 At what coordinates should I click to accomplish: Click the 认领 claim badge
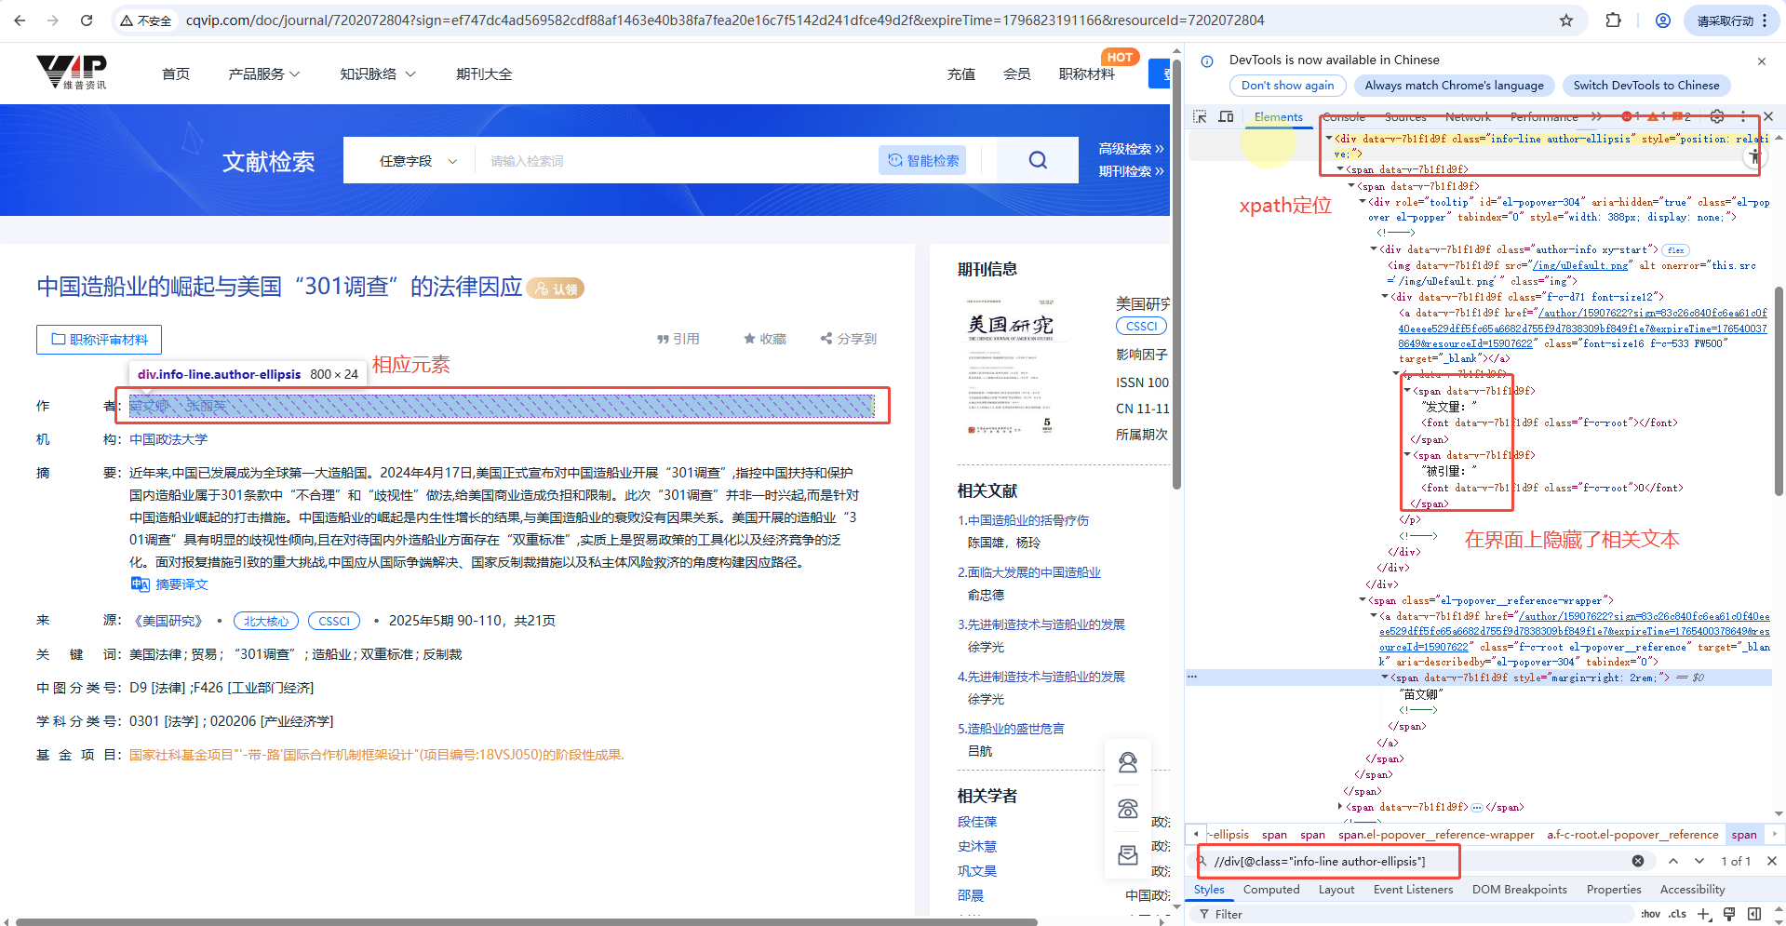coord(556,289)
